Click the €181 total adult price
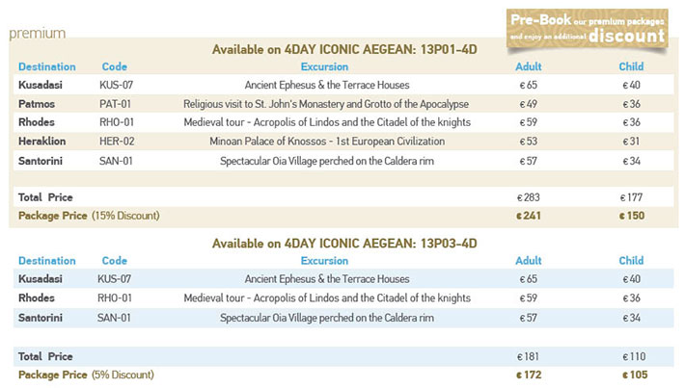 pos(528,356)
